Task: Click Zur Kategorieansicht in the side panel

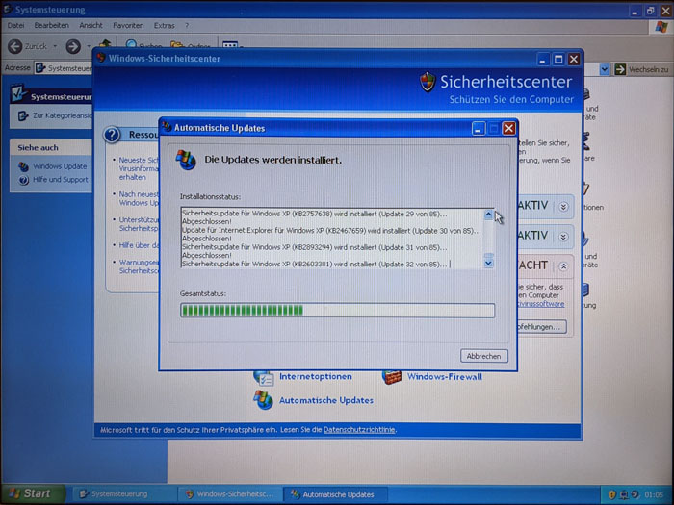Action: [x=62, y=115]
